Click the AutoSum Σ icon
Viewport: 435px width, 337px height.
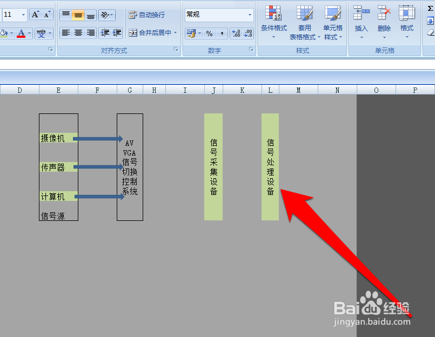coord(430,9)
